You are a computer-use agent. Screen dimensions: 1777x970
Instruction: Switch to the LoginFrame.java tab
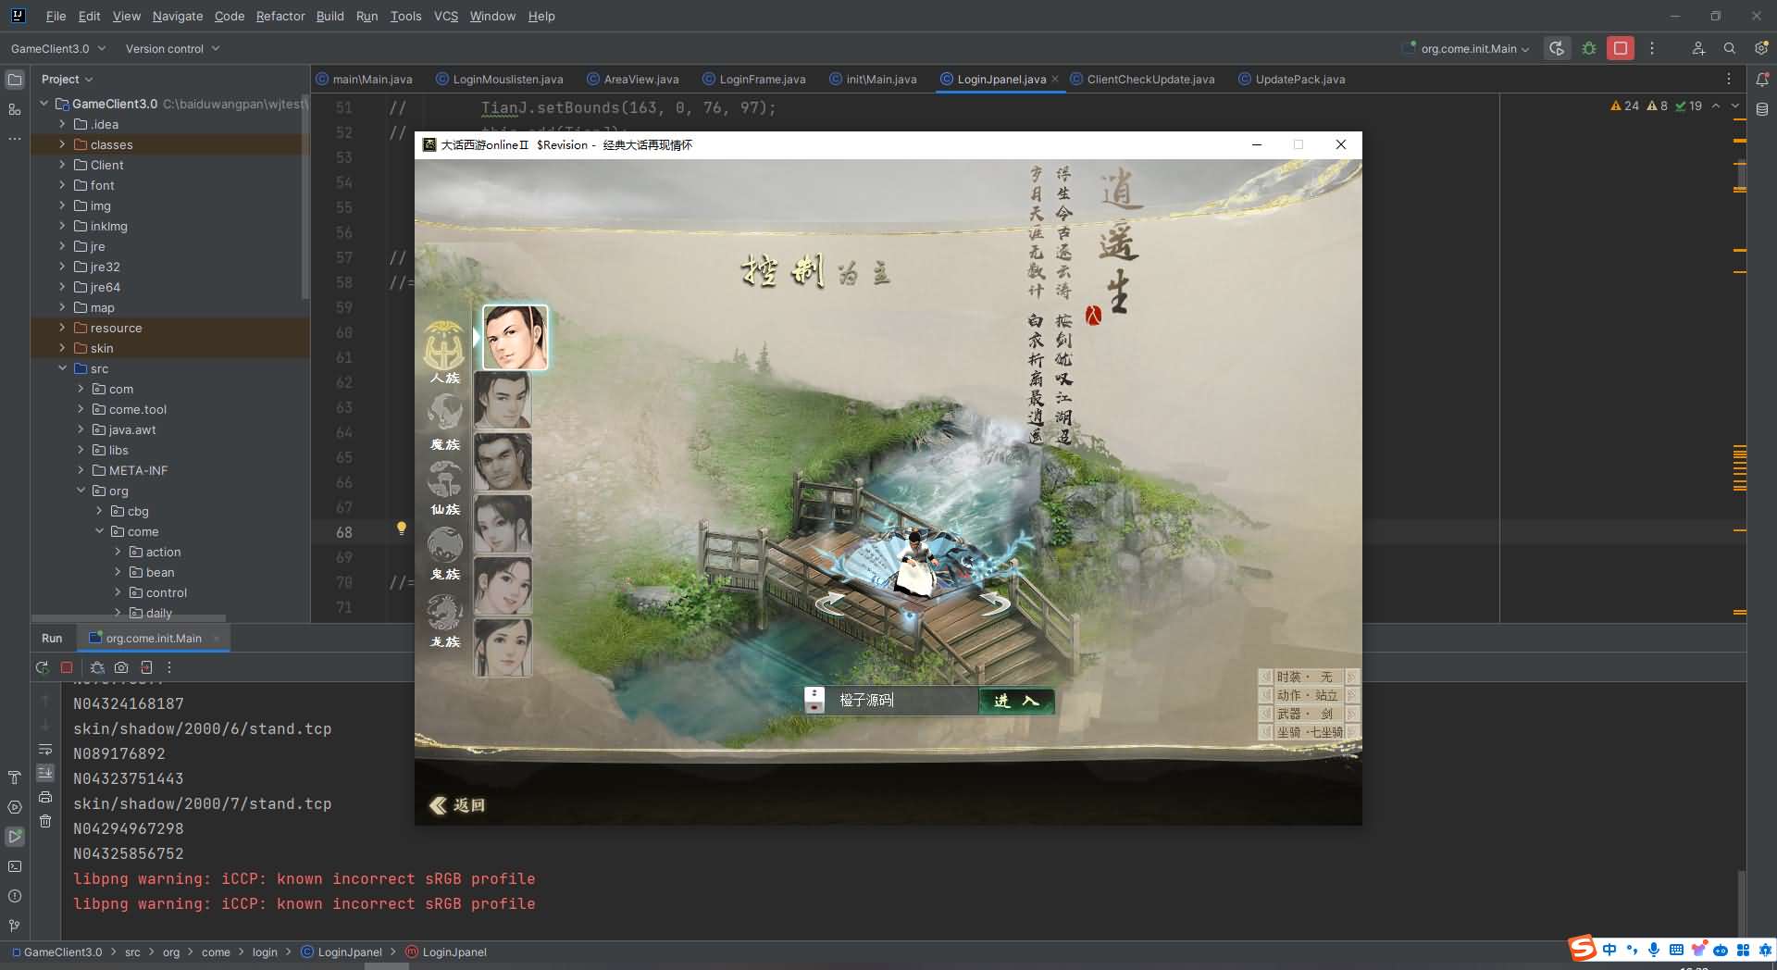[x=762, y=80]
